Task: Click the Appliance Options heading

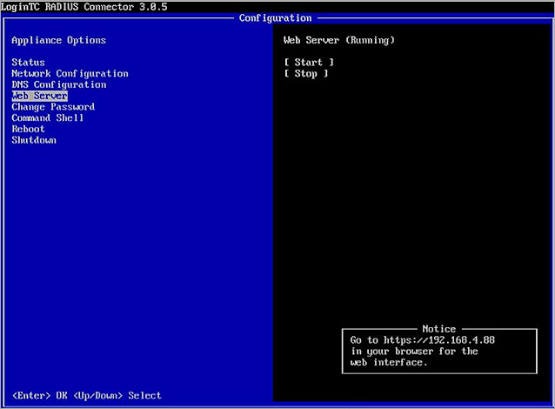Action: coord(59,40)
